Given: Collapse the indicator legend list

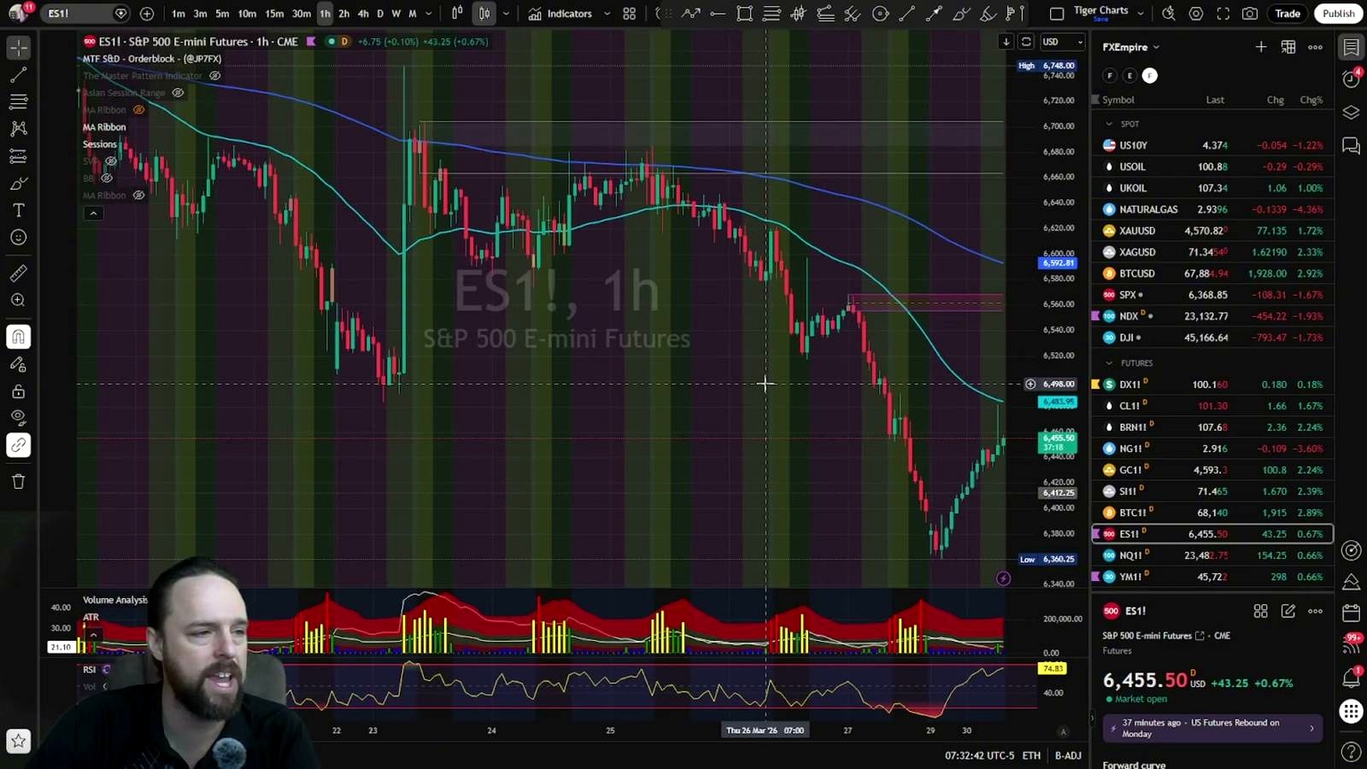Looking at the screenshot, I should tap(93, 213).
